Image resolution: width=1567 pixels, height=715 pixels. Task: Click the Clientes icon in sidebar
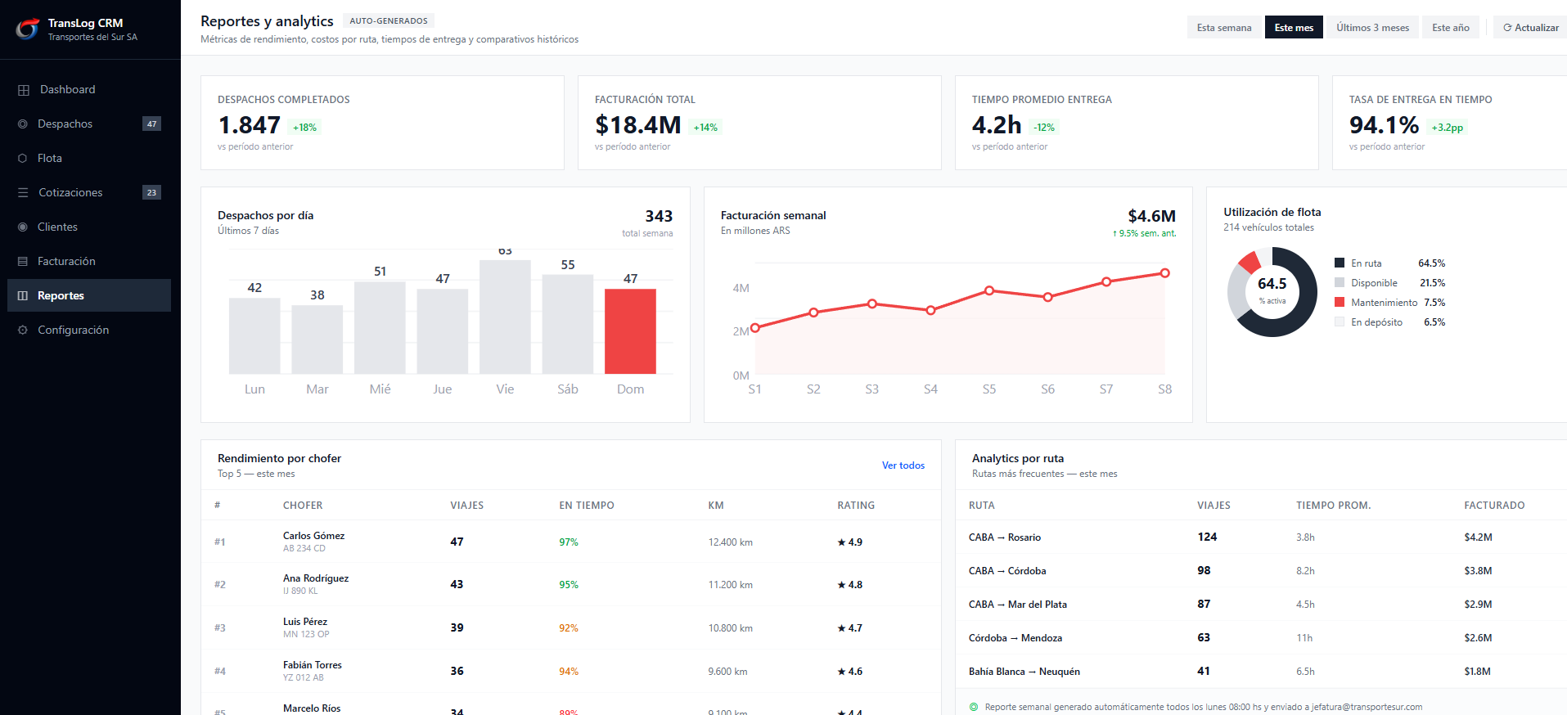[x=23, y=227]
